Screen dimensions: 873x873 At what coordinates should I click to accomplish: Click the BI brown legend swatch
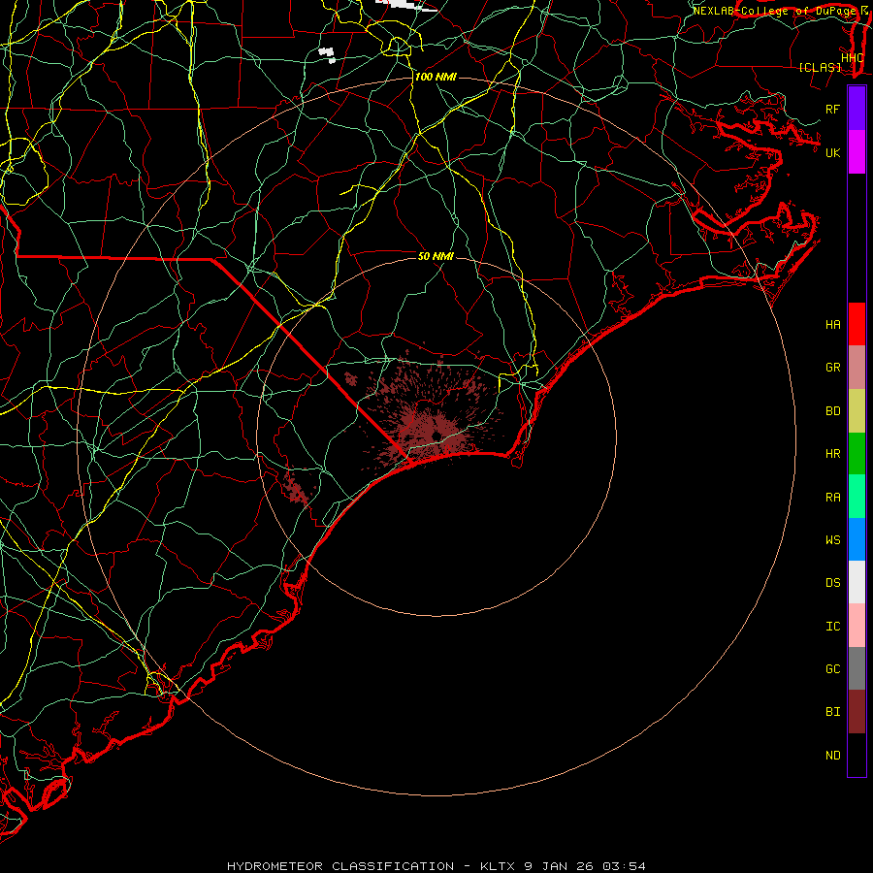pyautogui.click(x=857, y=712)
